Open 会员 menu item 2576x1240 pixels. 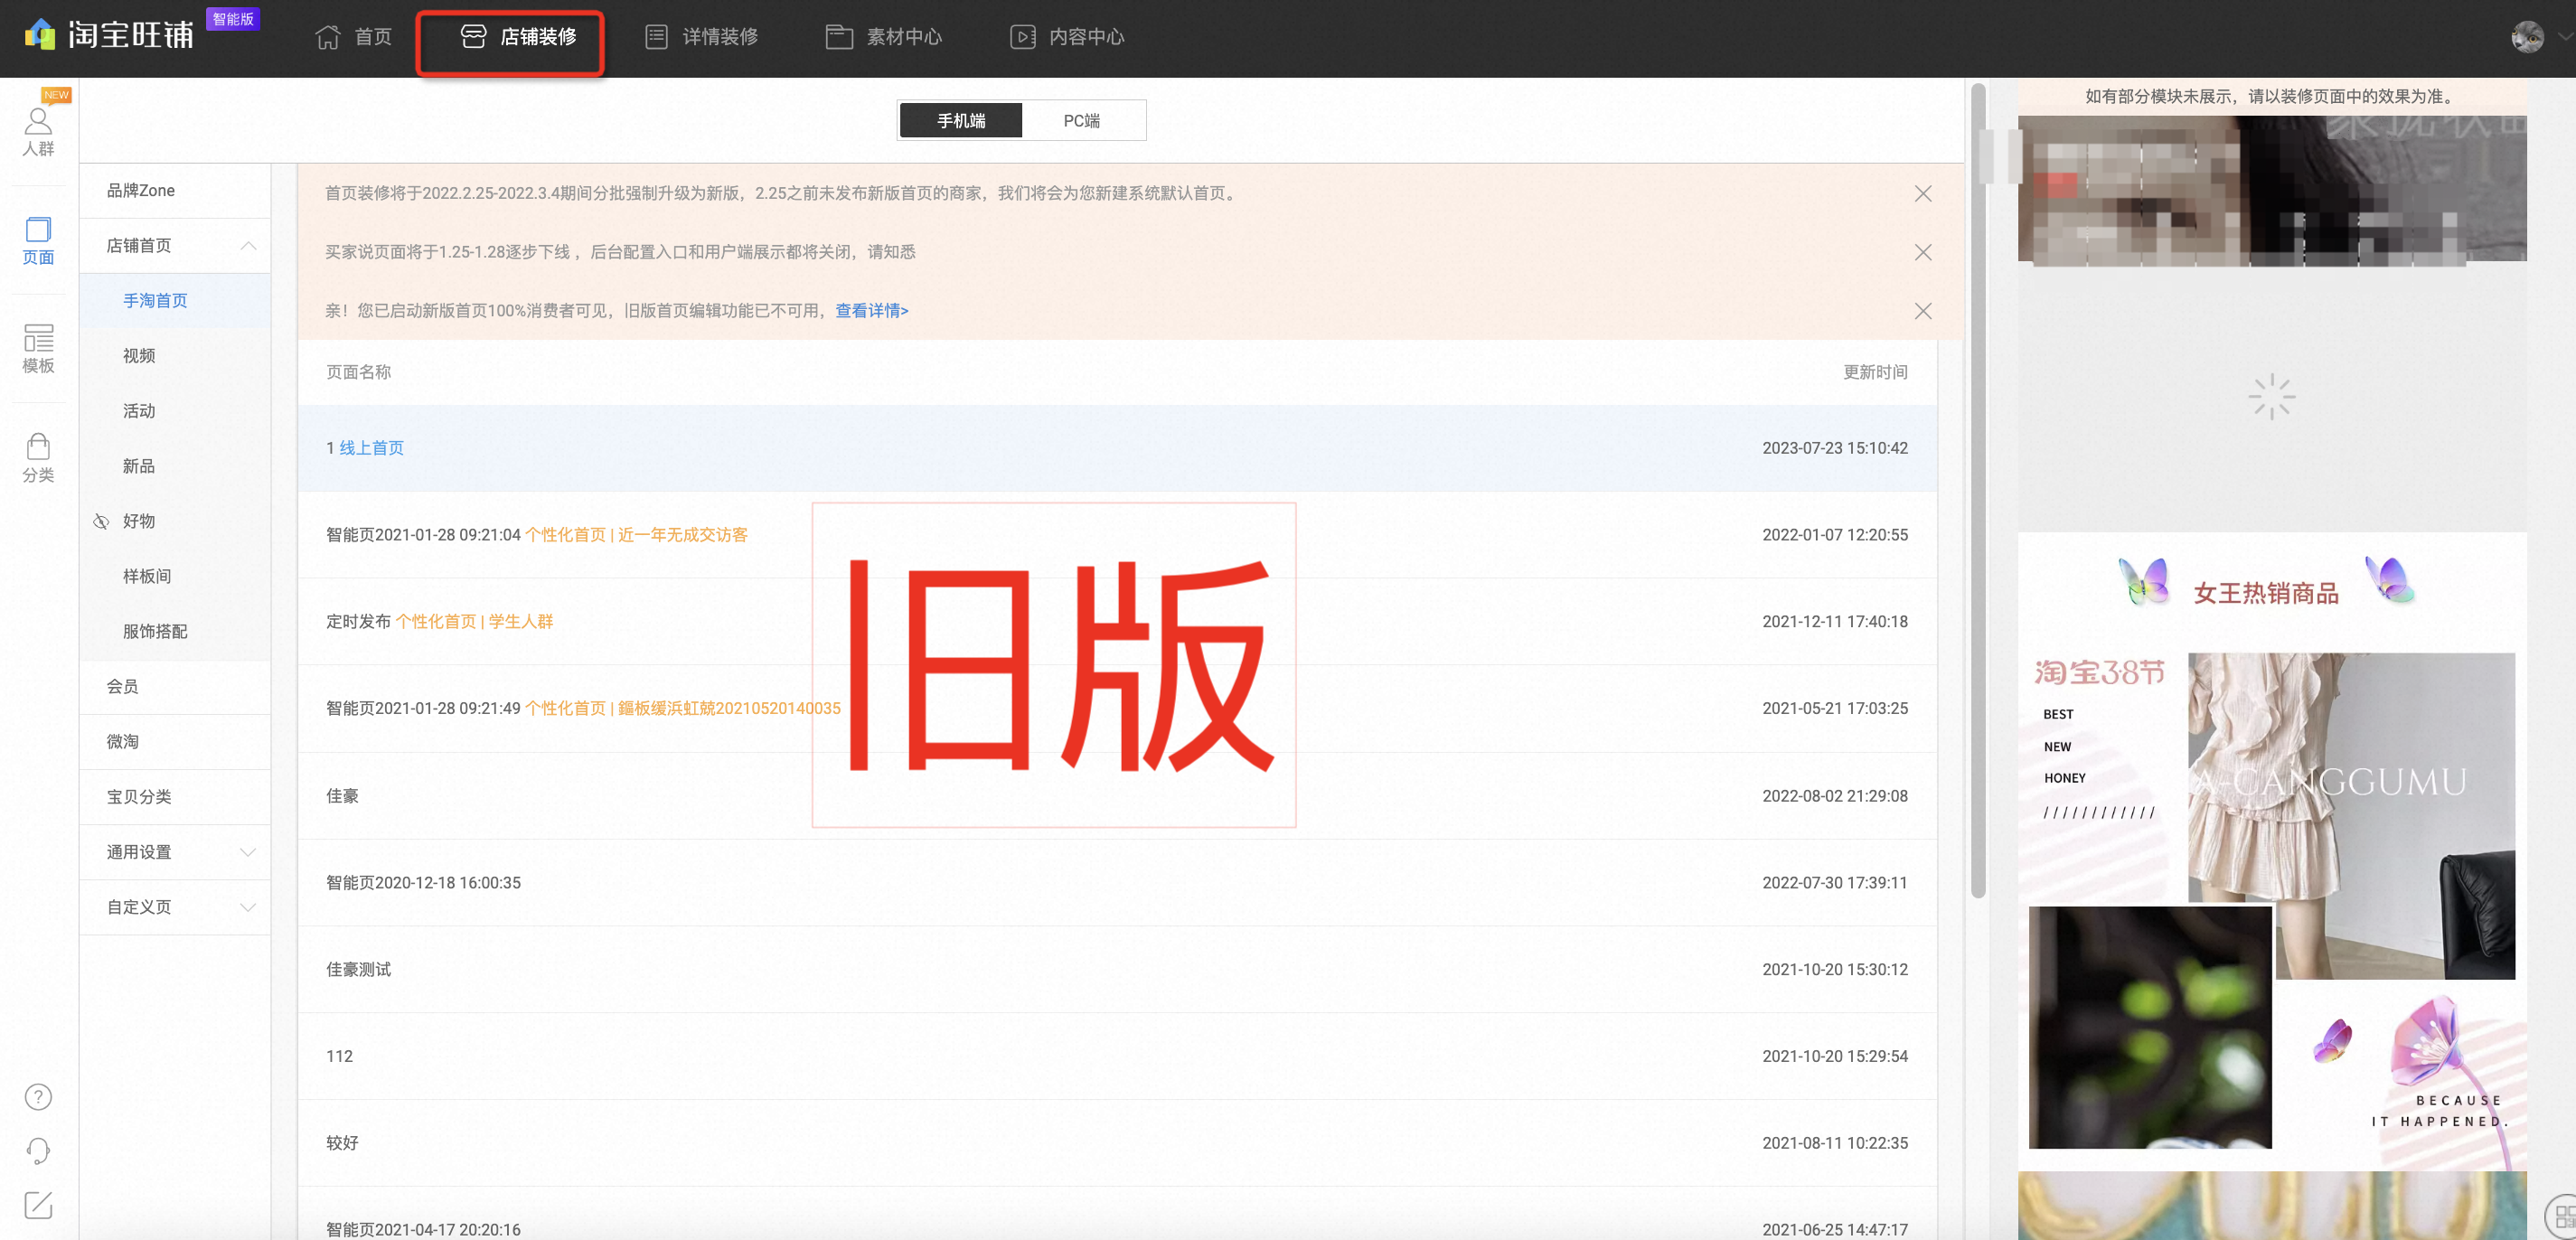[175, 686]
